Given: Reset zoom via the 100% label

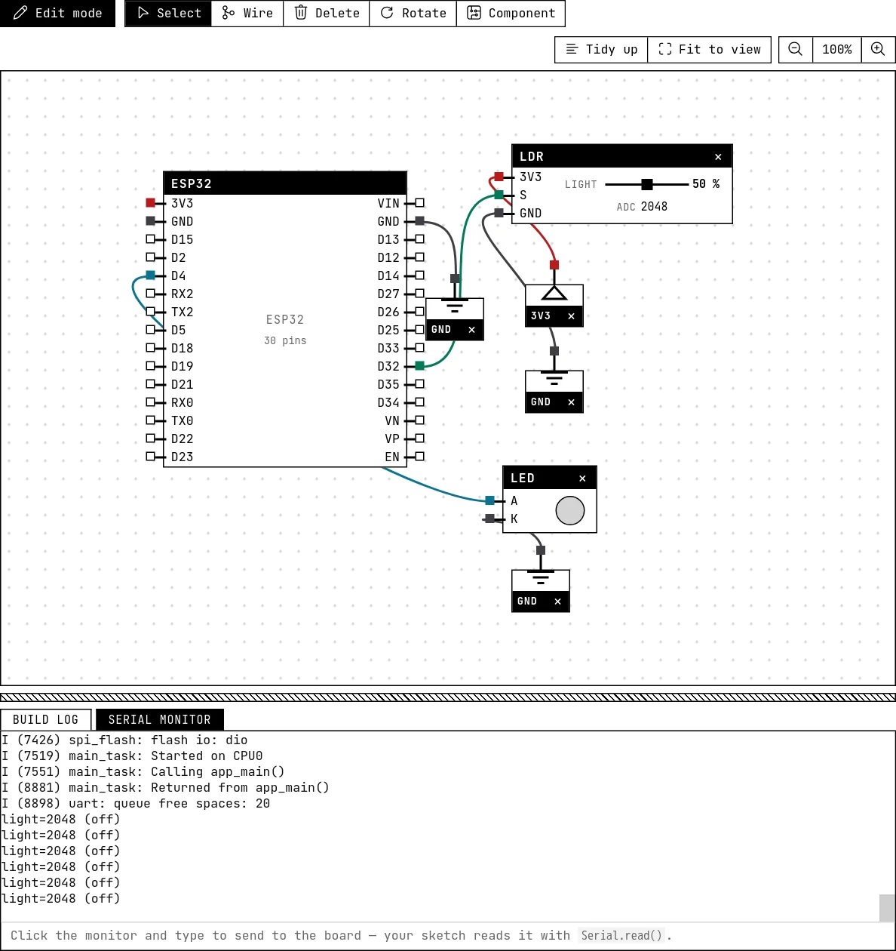Looking at the screenshot, I should [837, 49].
